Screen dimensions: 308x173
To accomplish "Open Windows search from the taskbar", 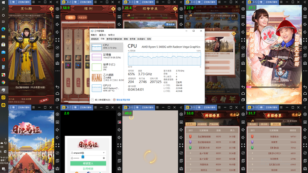I will (x=3, y=9).
